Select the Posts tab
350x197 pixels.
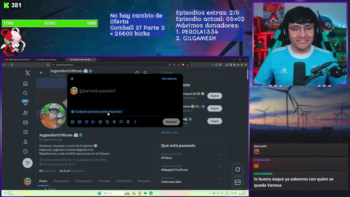[43, 181]
